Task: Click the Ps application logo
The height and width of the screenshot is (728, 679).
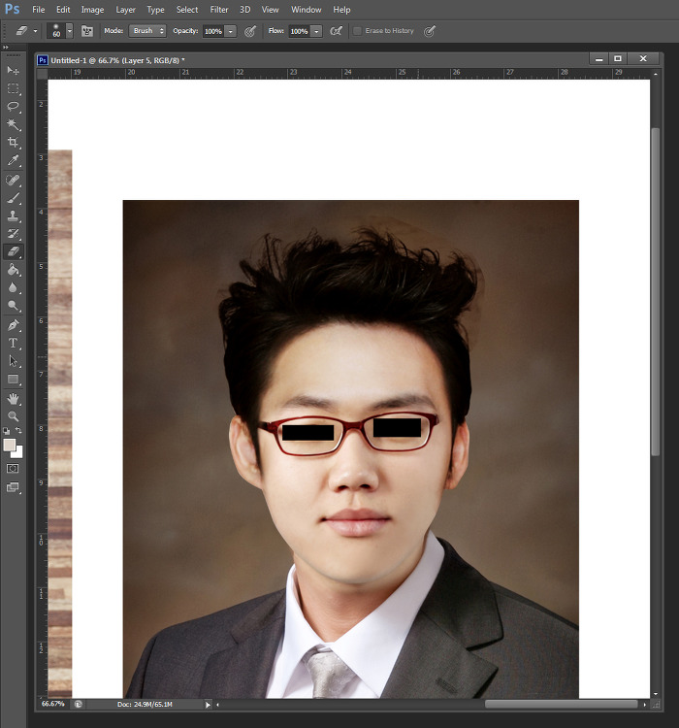Action: 12,10
